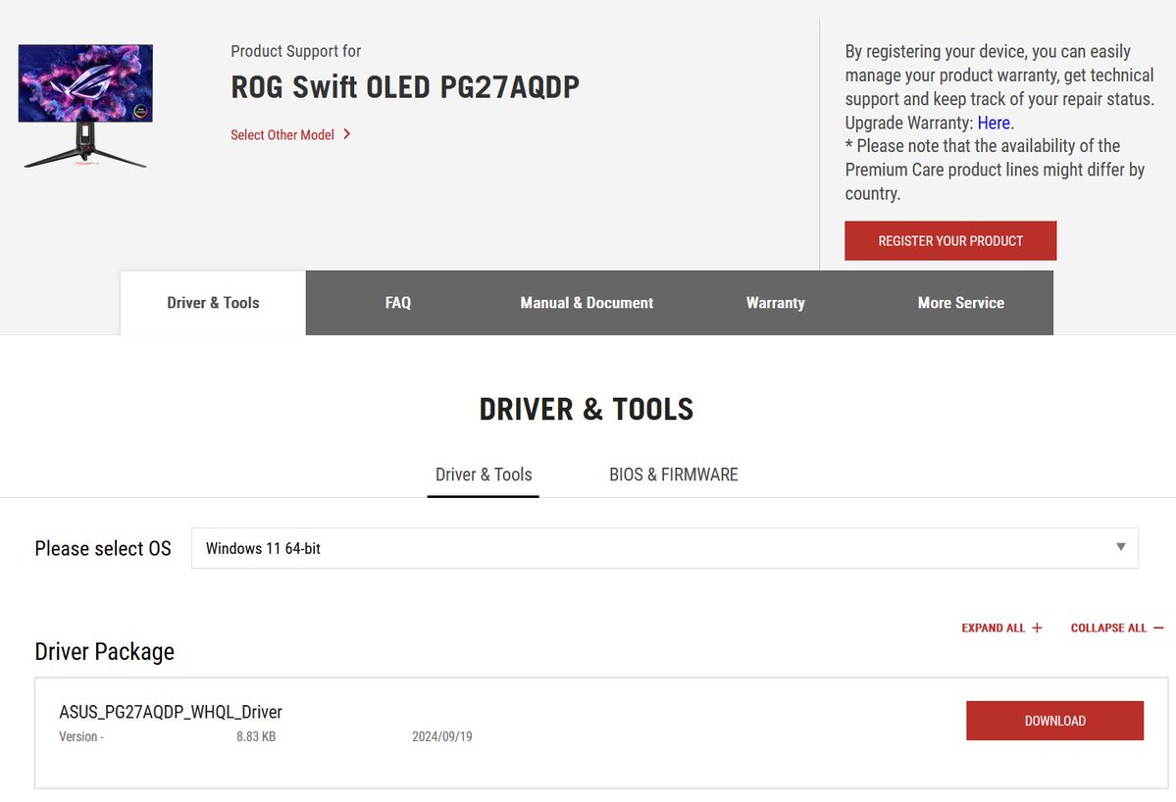Click the Version - label of the driver
Viewport: 1176px width, 802px height.
[81, 736]
